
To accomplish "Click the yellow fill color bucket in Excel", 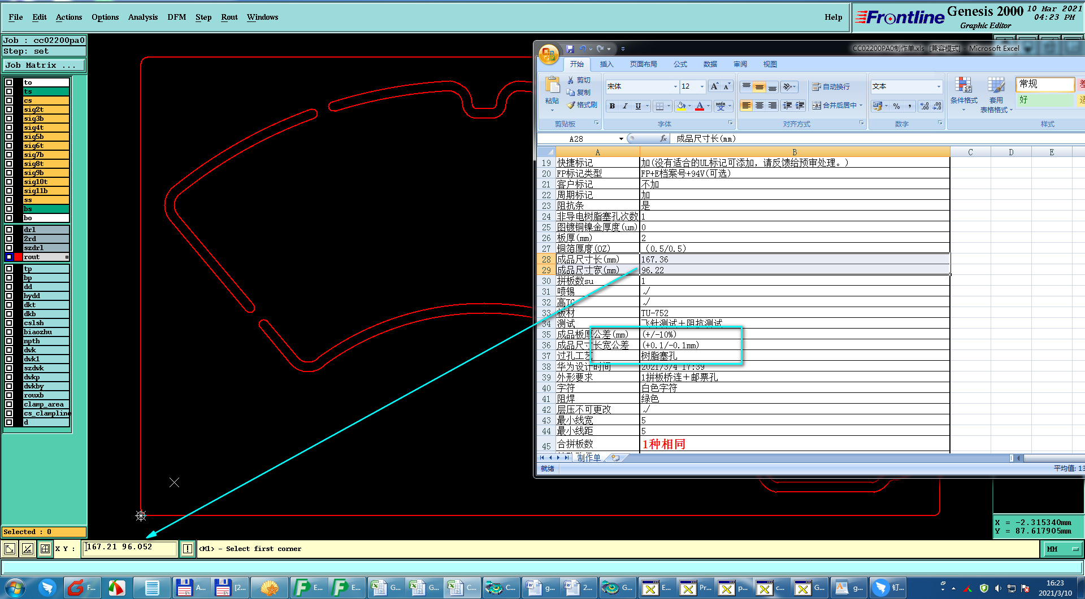I will pos(681,106).
